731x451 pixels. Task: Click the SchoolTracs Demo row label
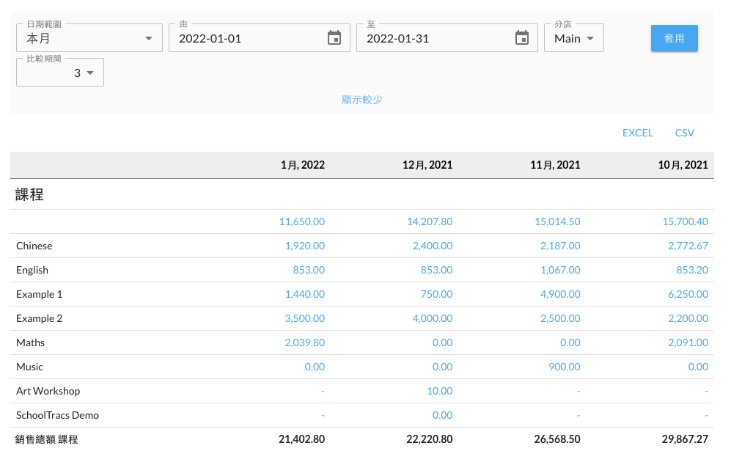57,416
